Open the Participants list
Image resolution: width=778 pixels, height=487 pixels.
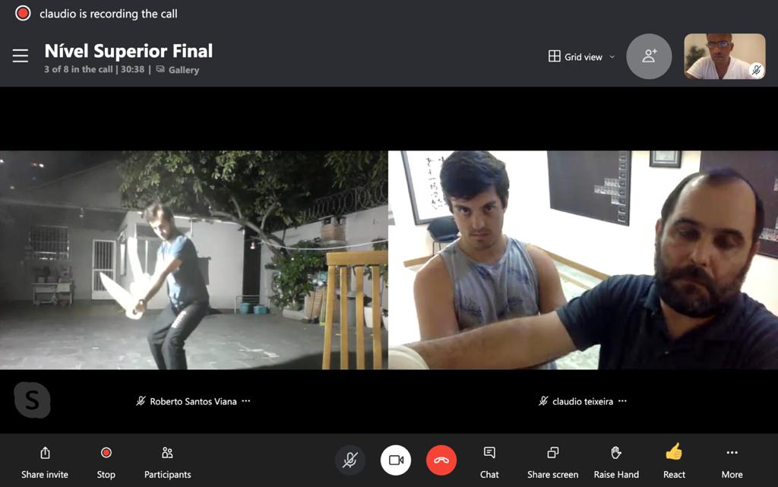click(x=167, y=462)
